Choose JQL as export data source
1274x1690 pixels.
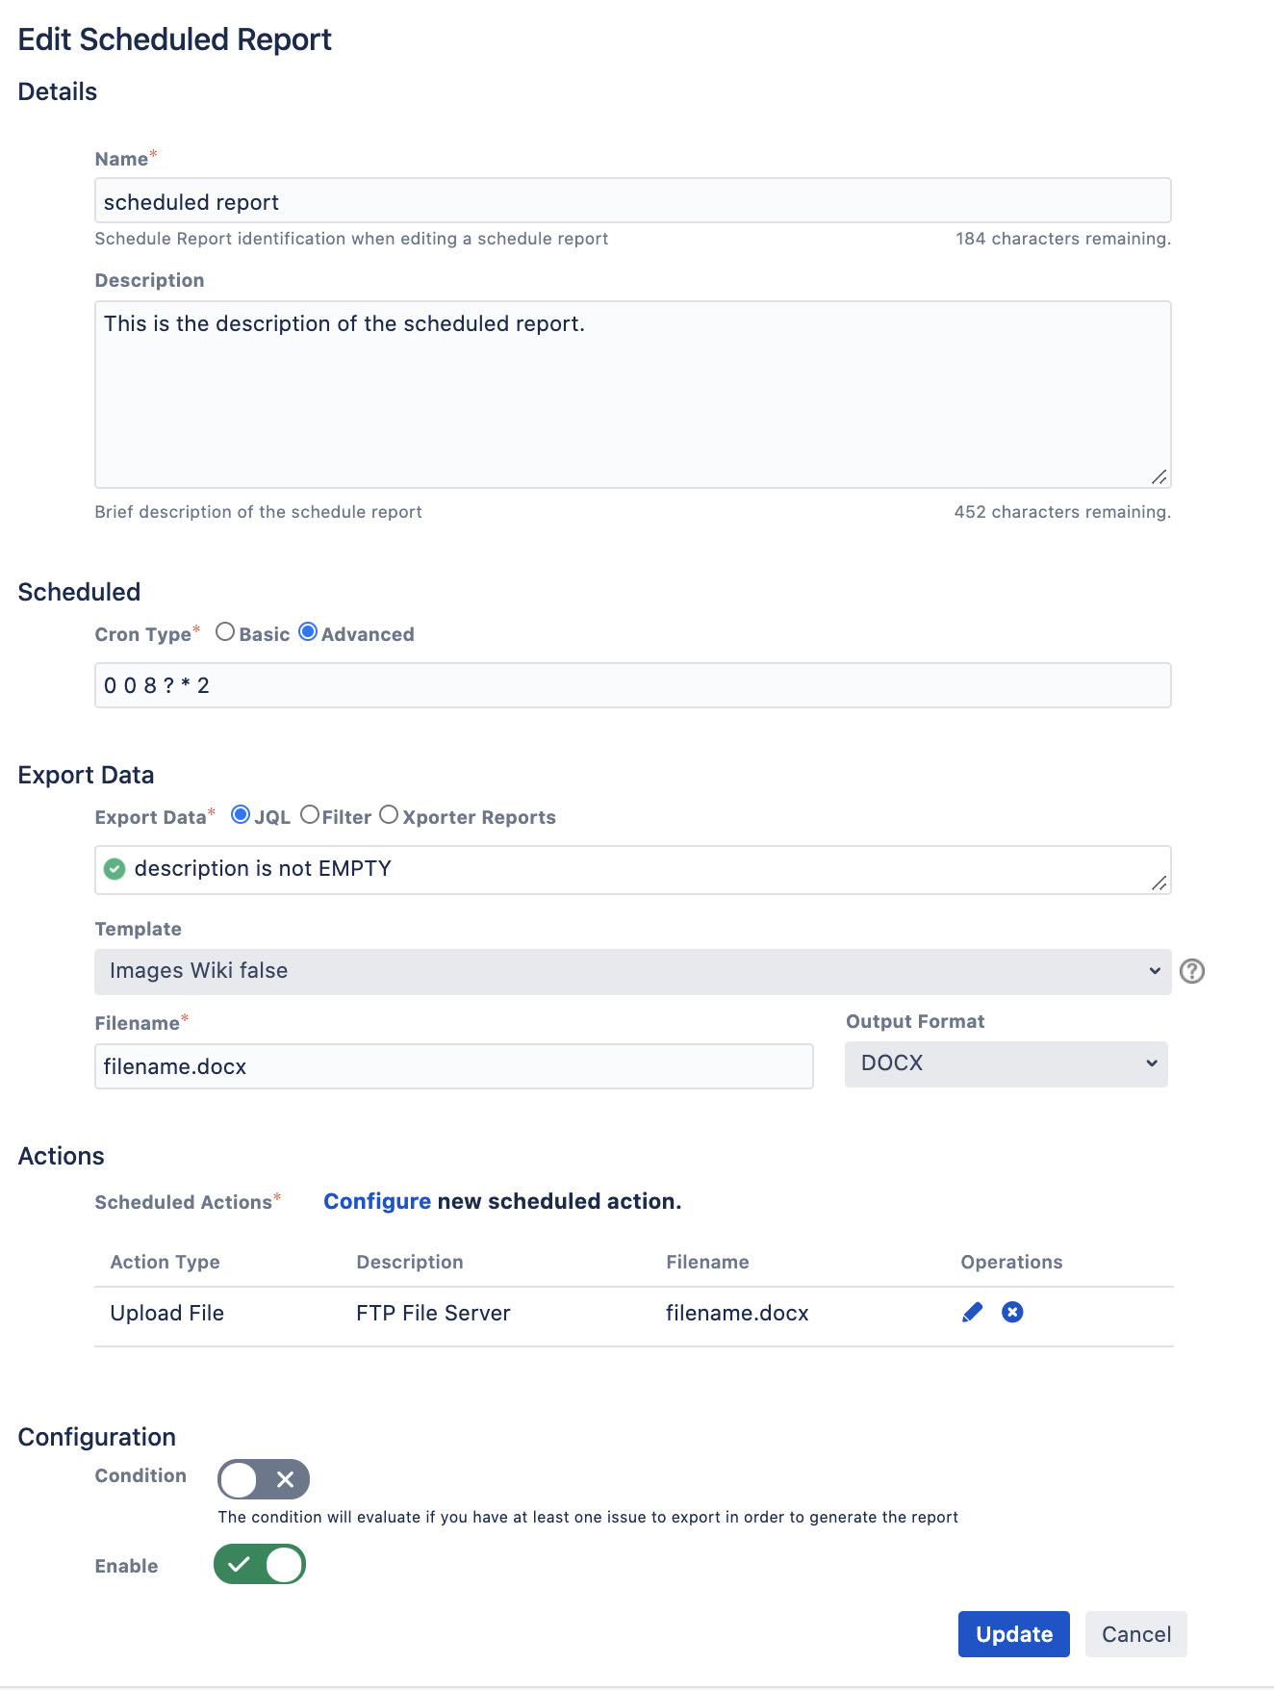pos(241,815)
